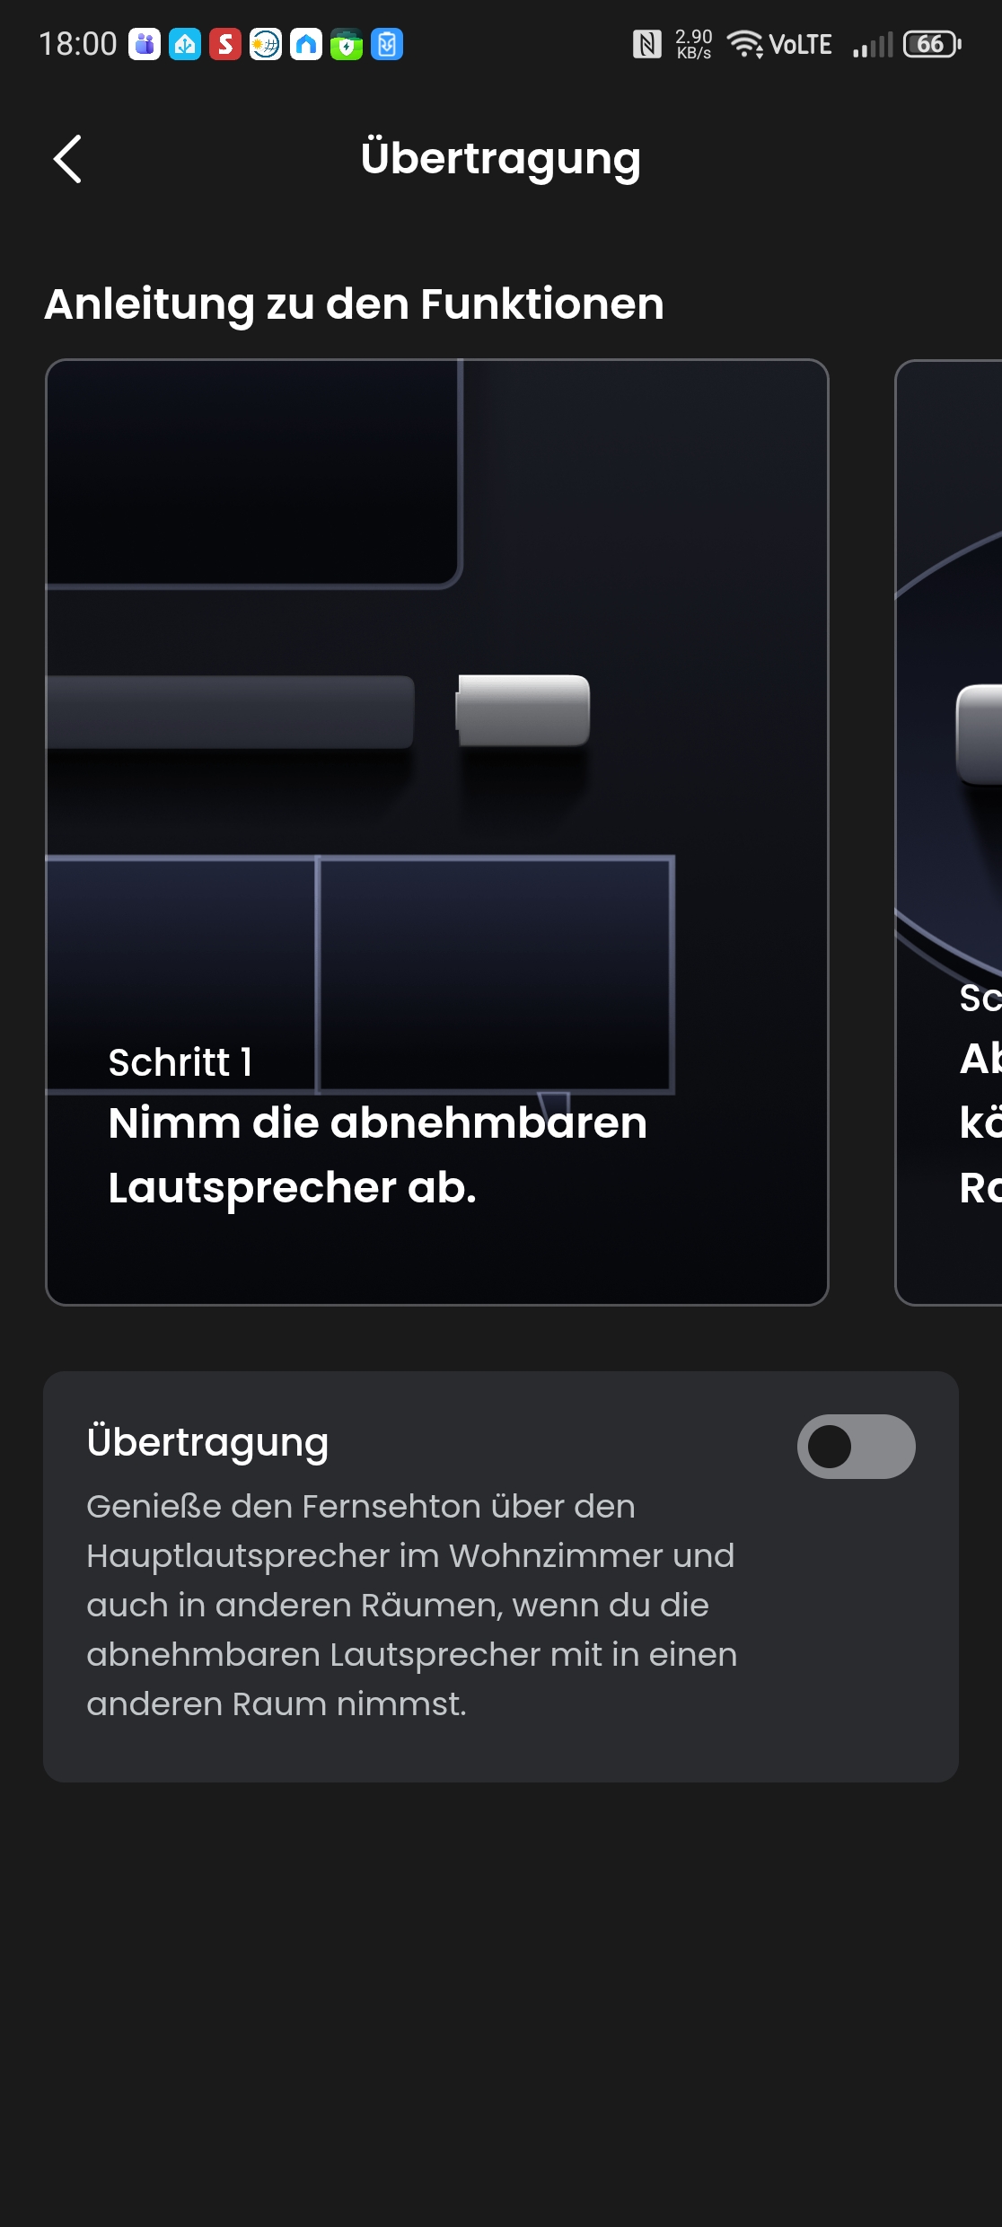
Task: Tap the Übertragung description text
Action: click(411, 1605)
